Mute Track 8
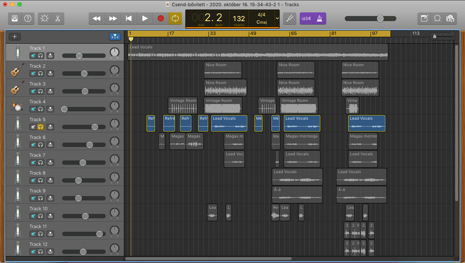Screen dimensions: 465x263 pos(33,180)
